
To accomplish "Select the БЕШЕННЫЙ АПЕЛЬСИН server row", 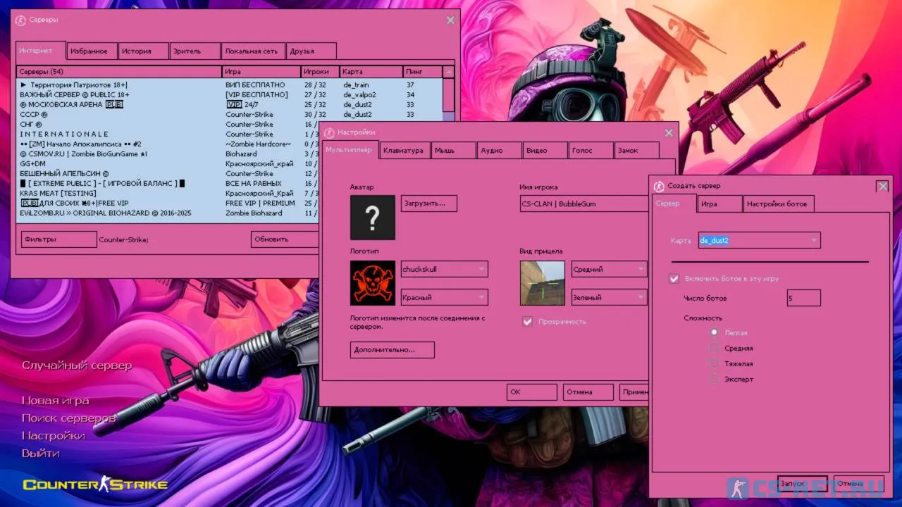I will [168, 173].
